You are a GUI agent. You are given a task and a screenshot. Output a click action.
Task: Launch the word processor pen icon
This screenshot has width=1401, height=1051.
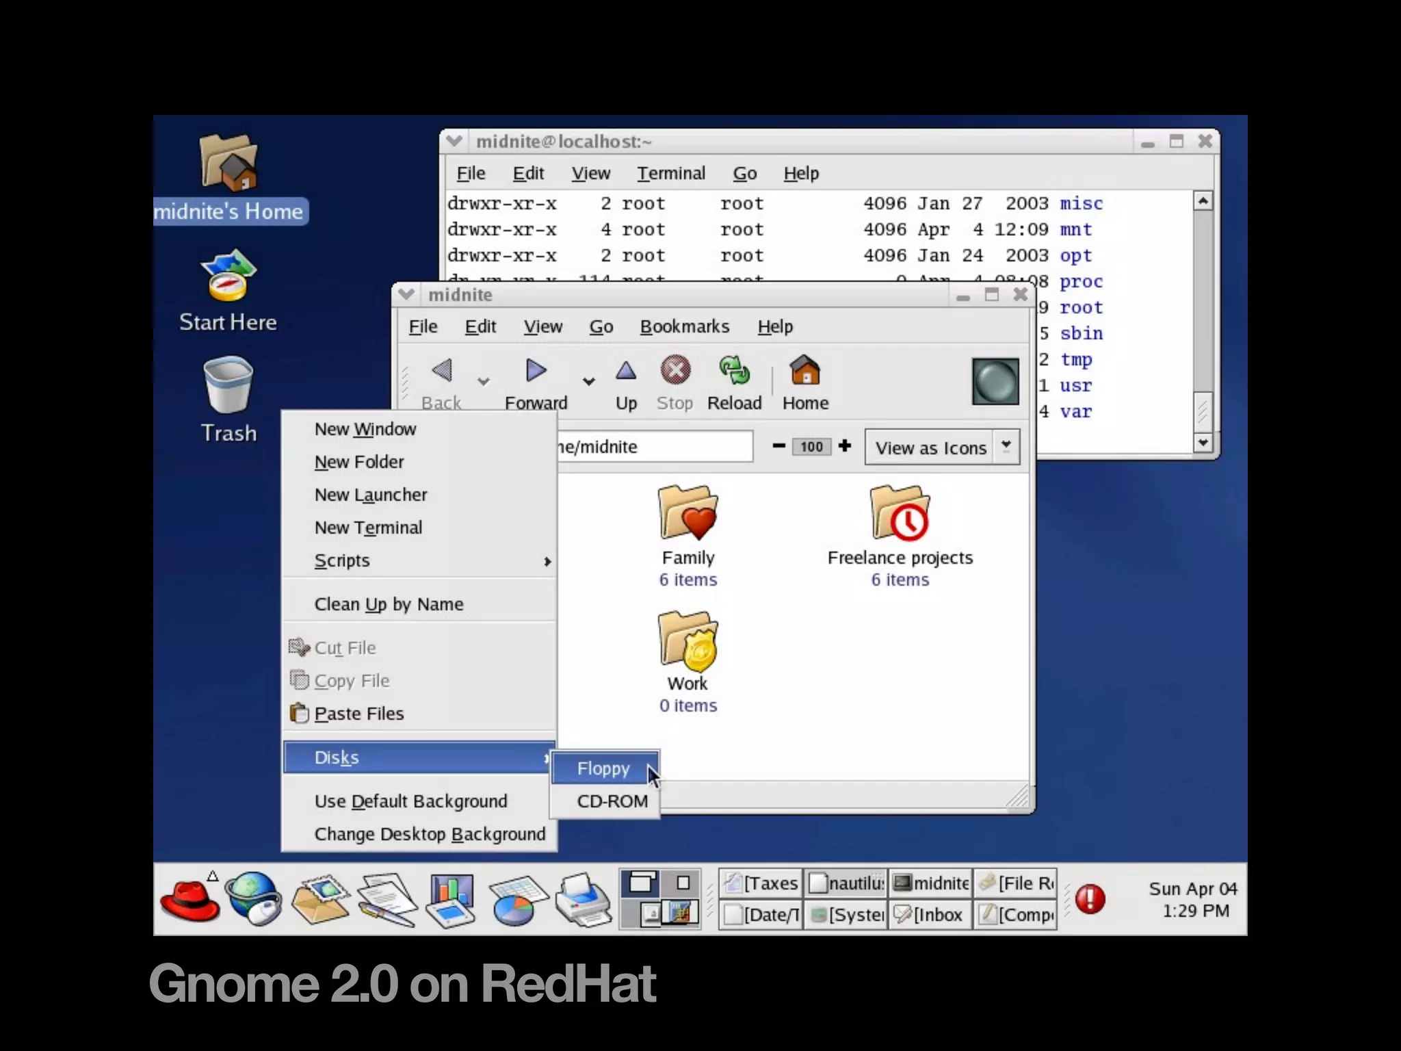387,899
